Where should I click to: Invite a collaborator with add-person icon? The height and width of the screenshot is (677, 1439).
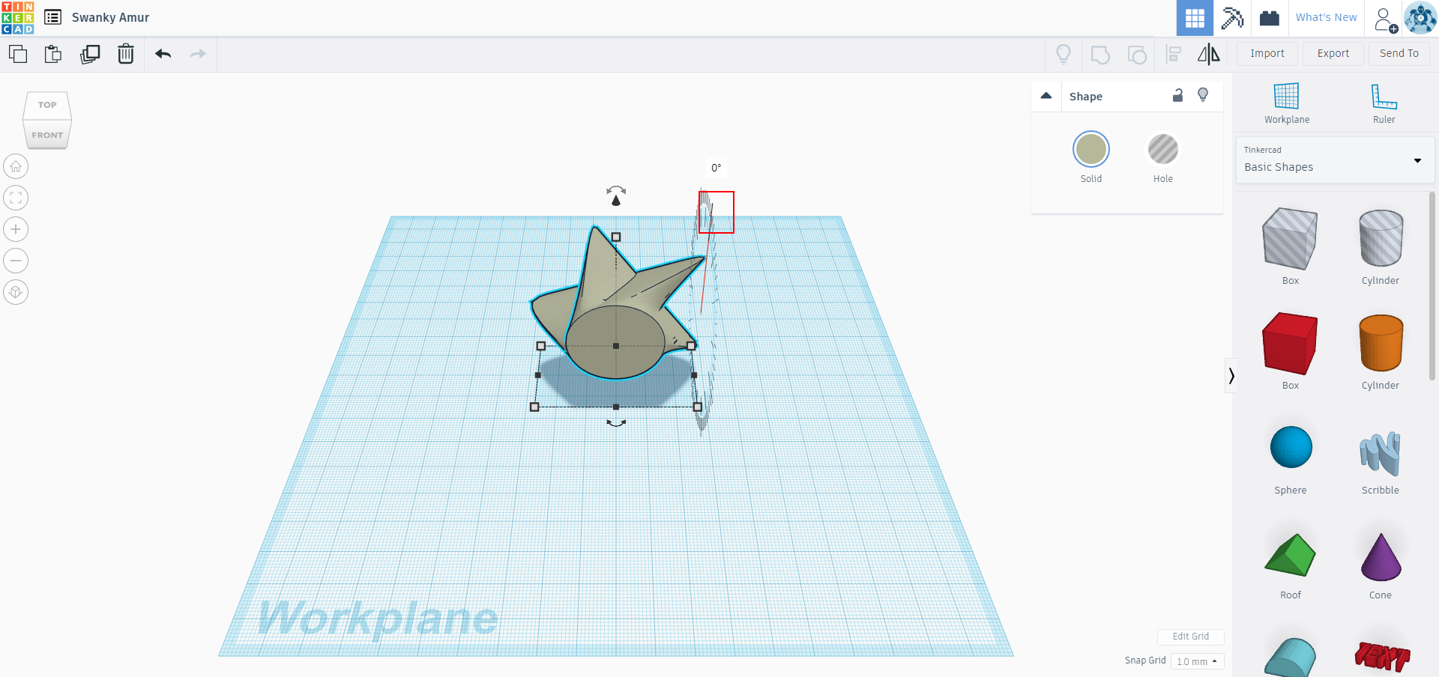pyautogui.click(x=1386, y=19)
